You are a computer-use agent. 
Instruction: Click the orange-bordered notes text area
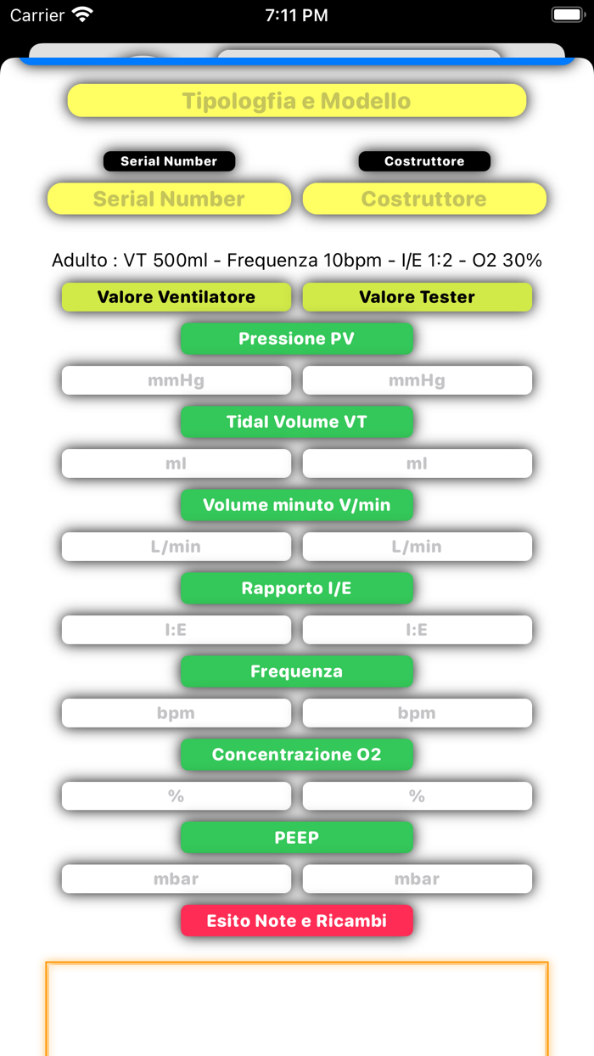297,1008
